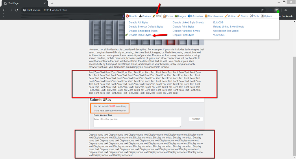This screenshot has width=296, height=159.
Task: Select the Test Page browser tab
Action: coord(25,3)
